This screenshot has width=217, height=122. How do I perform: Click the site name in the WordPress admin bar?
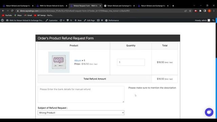(25, 20)
